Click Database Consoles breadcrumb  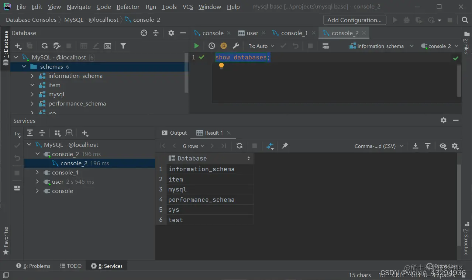[x=31, y=20]
